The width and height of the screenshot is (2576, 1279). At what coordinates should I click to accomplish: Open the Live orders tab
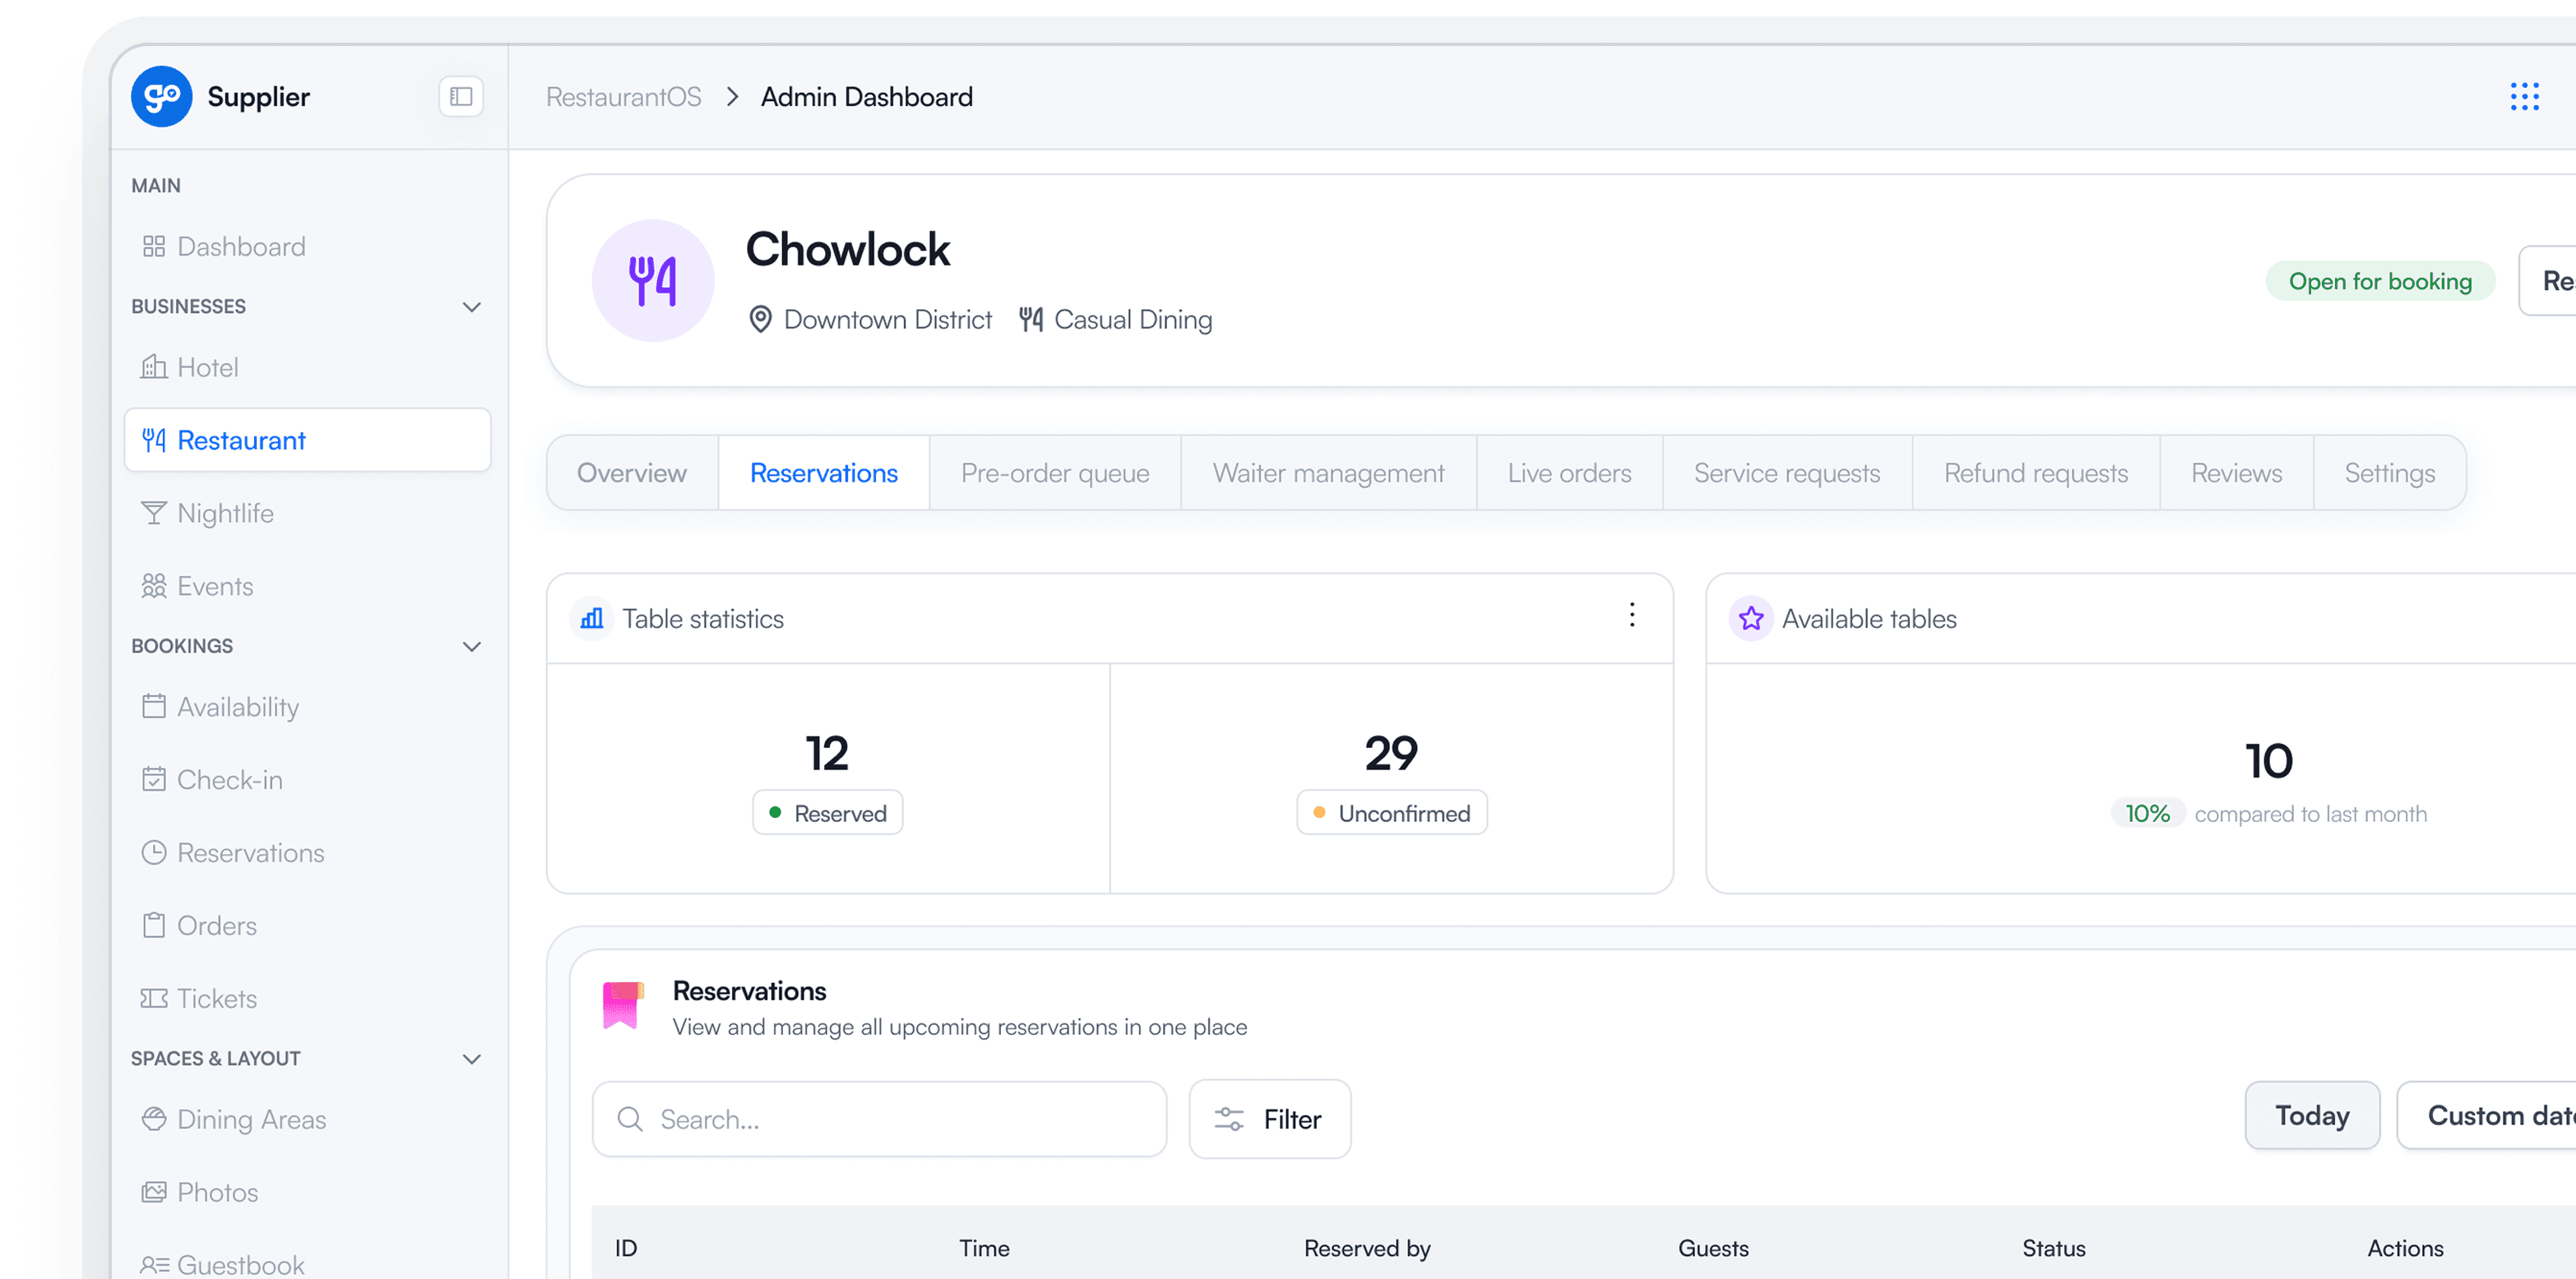coord(1569,473)
